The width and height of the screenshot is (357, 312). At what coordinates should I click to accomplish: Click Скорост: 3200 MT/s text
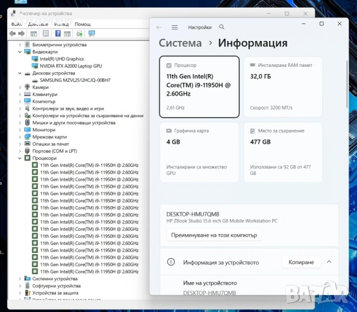(x=271, y=108)
